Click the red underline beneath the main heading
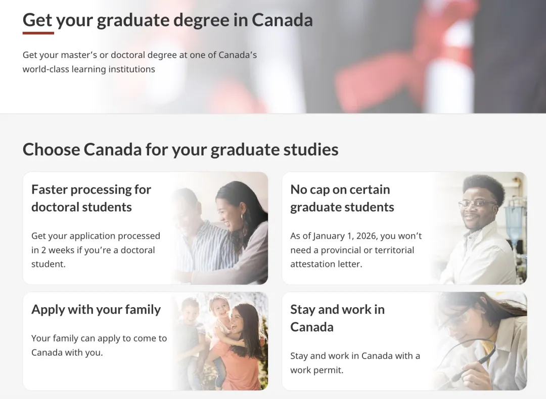Viewport: 546px width, 399px height. (38, 33)
